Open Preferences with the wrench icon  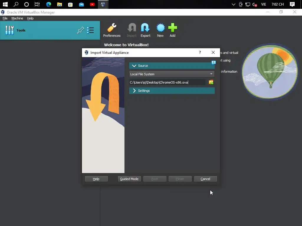pos(112,30)
